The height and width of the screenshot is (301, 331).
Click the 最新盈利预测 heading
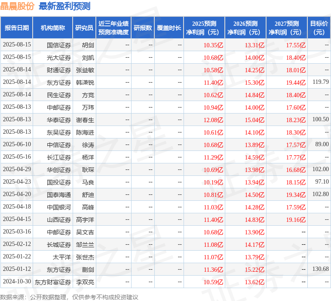[64, 6]
